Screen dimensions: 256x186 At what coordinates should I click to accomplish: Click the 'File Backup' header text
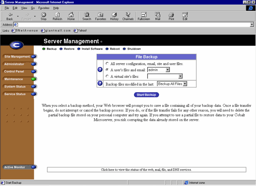[146, 57]
